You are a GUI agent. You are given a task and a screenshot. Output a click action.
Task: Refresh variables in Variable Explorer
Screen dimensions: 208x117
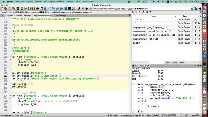(150, 12)
